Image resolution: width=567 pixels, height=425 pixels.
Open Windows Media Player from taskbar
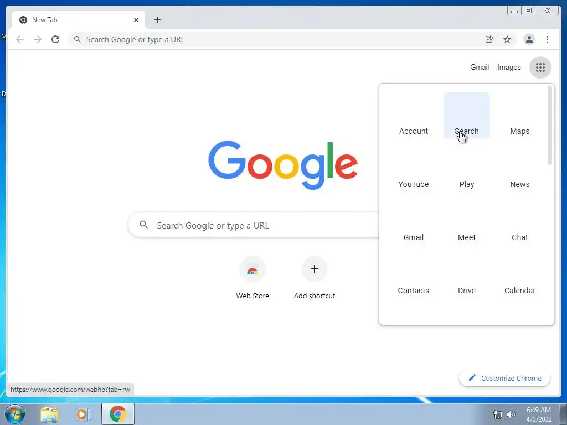(x=83, y=414)
